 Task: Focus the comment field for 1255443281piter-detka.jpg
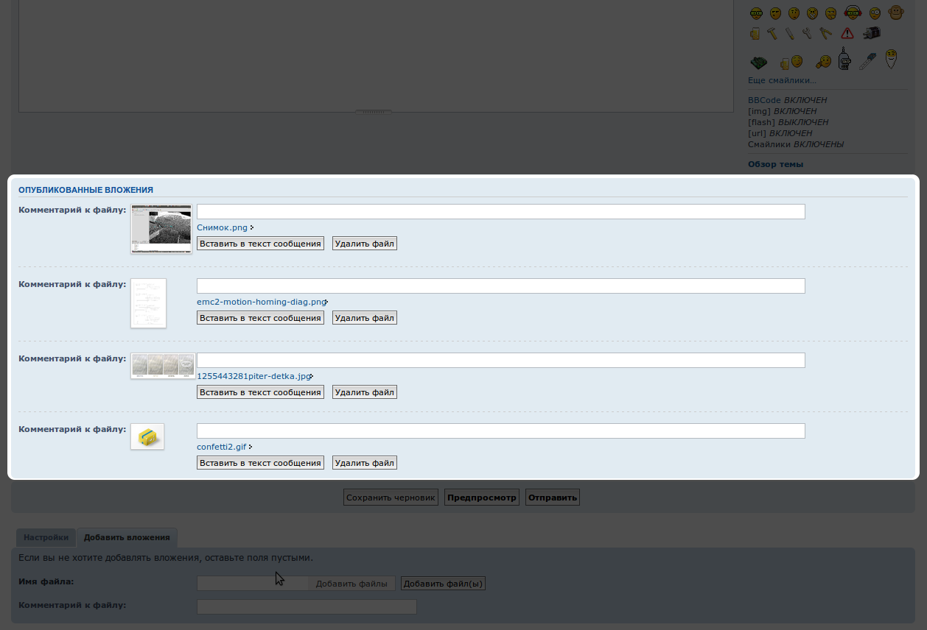pos(501,361)
